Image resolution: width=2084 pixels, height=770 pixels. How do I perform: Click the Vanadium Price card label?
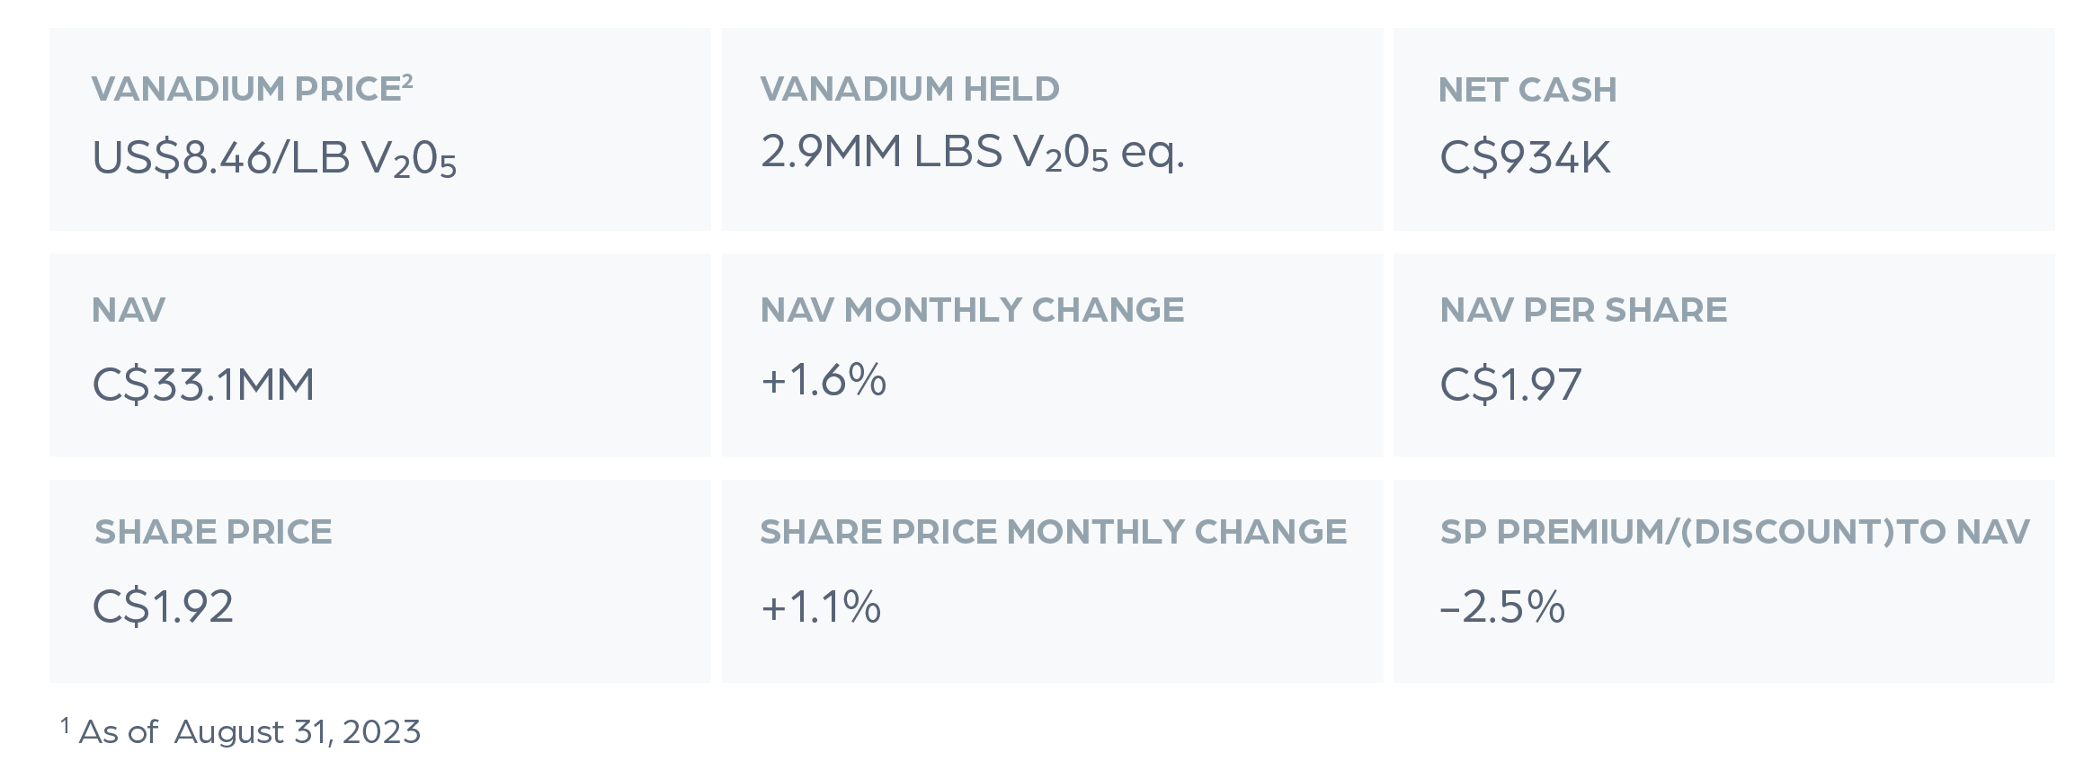[x=252, y=88]
